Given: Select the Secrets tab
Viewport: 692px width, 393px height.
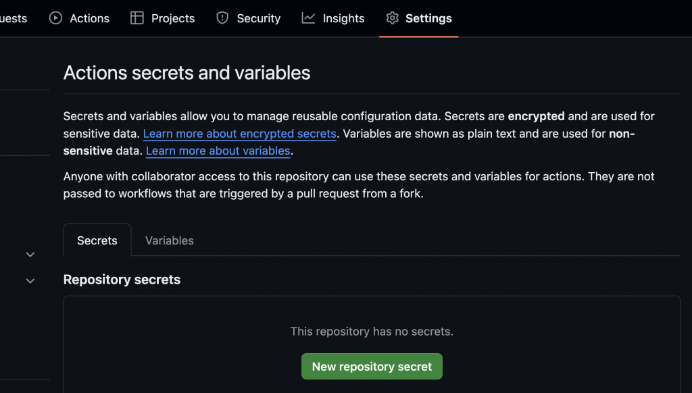Looking at the screenshot, I should point(97,240).
